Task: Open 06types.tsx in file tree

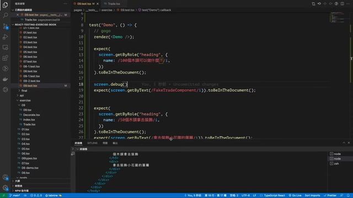Action: click(x=29, y=158)
